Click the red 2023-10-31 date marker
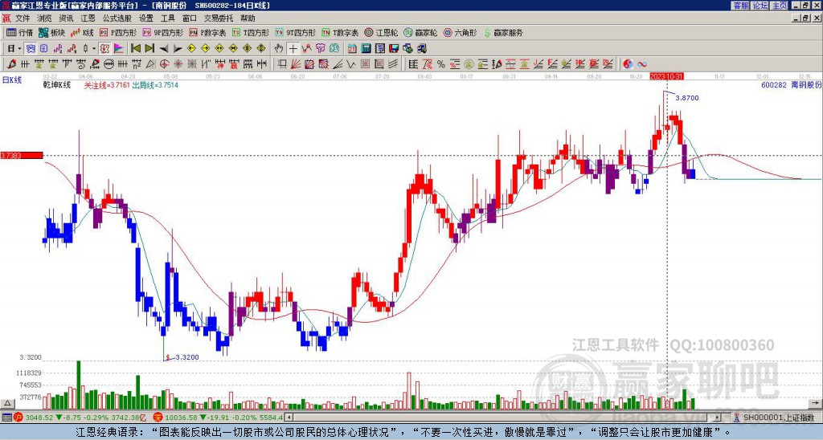 (666, 76)
